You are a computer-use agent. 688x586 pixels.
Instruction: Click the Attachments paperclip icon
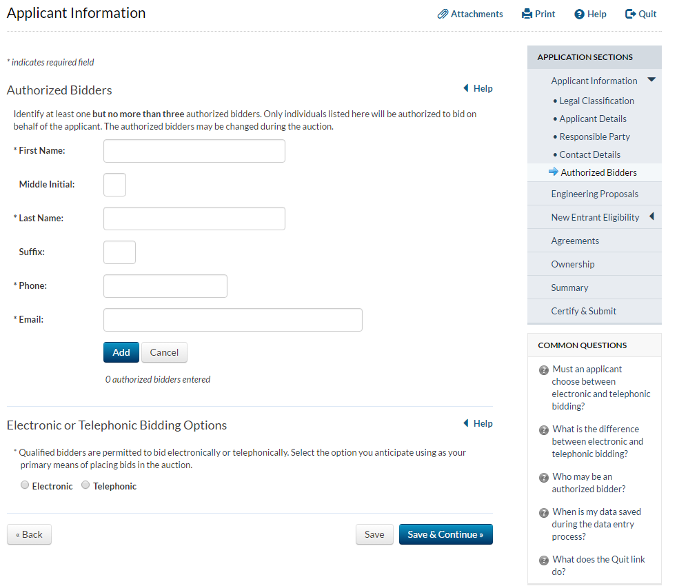(443, 14)
